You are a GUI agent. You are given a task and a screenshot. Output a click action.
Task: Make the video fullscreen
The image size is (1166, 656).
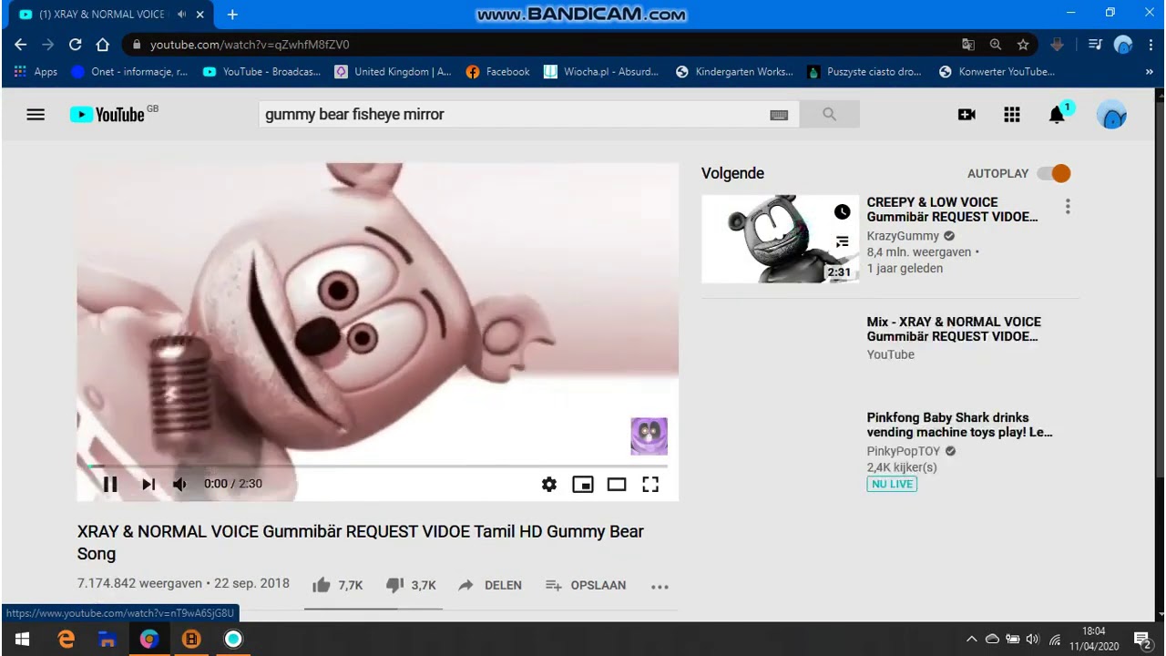[x=650, y=485]
